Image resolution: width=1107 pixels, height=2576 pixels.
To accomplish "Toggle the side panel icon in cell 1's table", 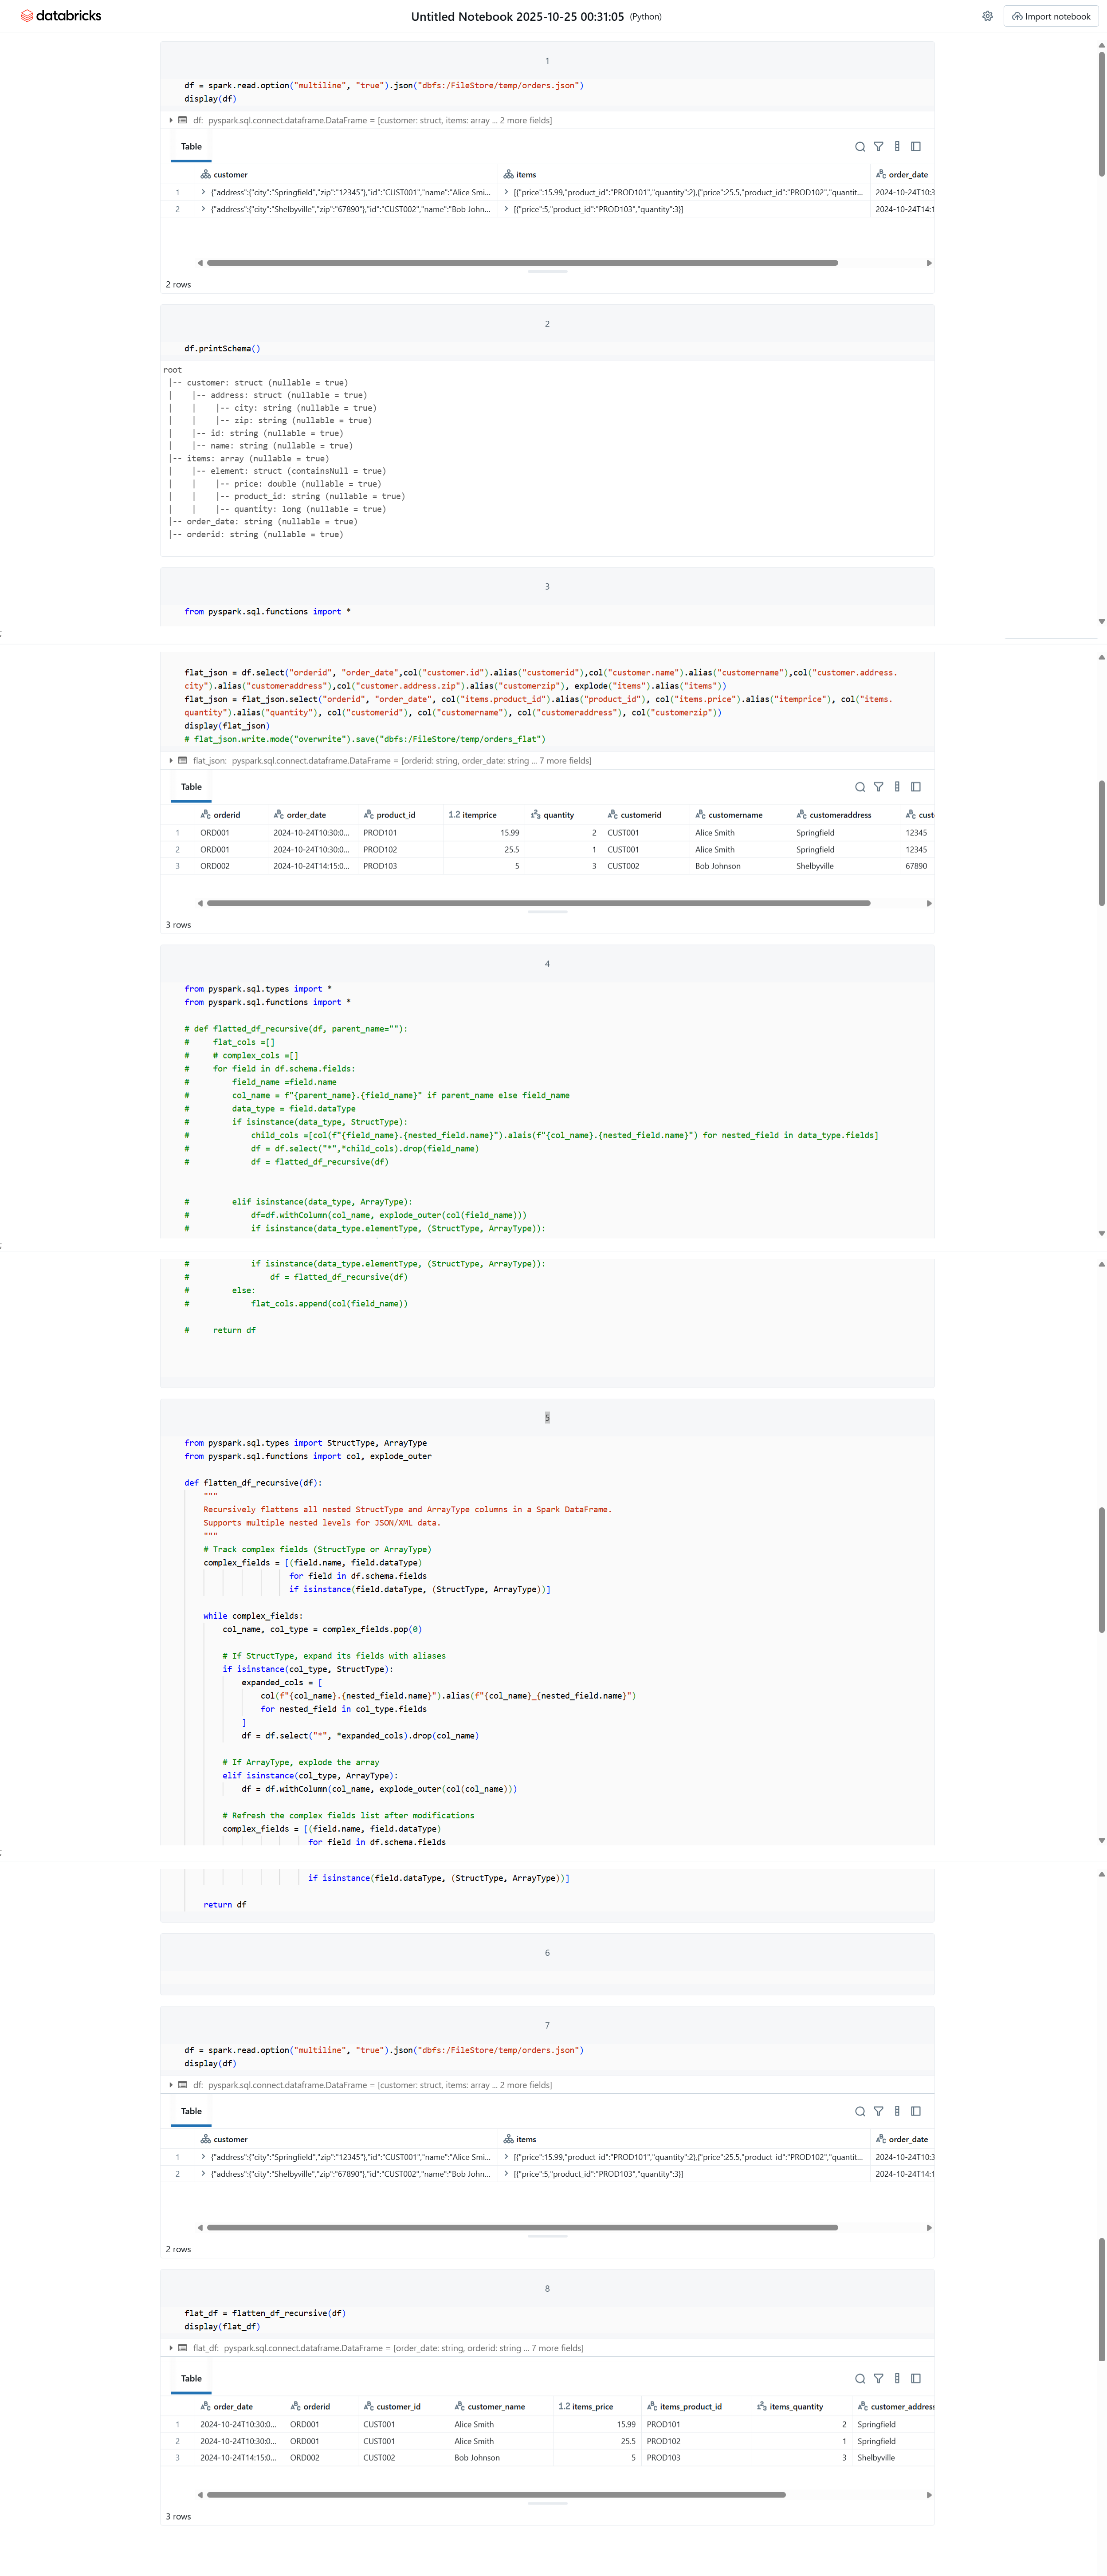I will pos(916,146).
